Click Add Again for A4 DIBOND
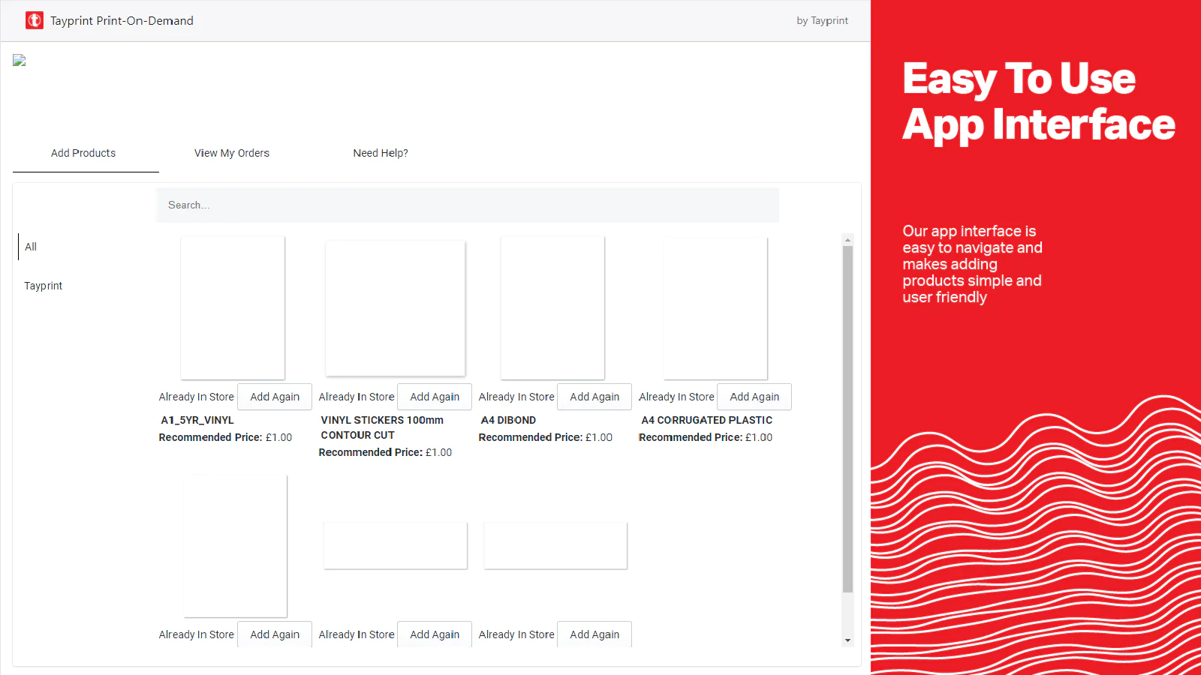Image resolution: width=1201 pixels, height=675 pixels. point(594,397)
